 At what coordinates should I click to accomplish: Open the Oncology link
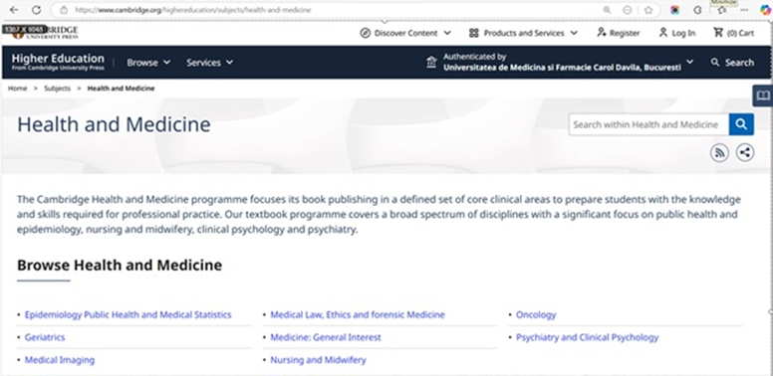536,314
